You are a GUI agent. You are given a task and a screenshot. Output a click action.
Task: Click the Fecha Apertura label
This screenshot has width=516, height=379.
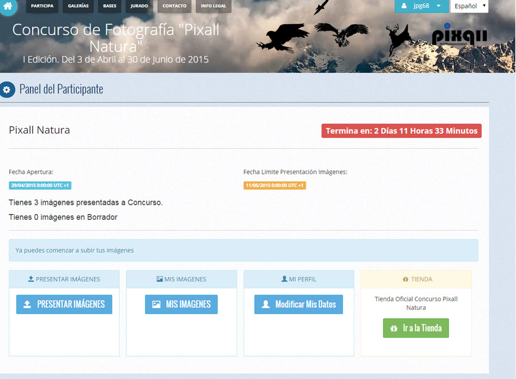(x=31, y=172)
